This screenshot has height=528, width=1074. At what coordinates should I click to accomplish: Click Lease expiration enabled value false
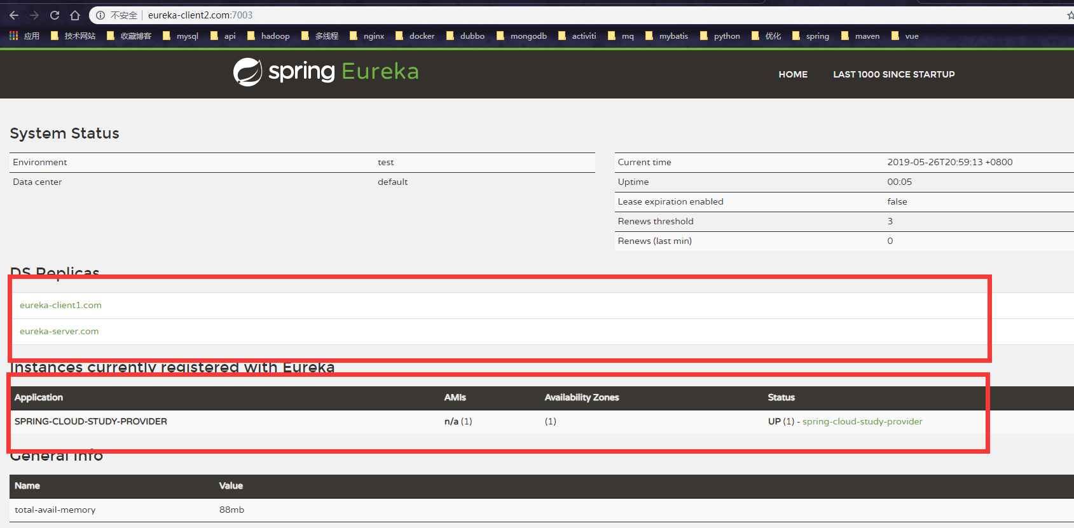897,202
